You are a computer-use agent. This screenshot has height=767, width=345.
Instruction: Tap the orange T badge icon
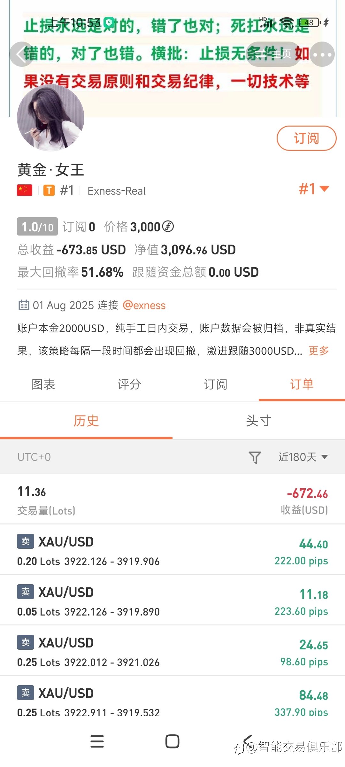49,190
